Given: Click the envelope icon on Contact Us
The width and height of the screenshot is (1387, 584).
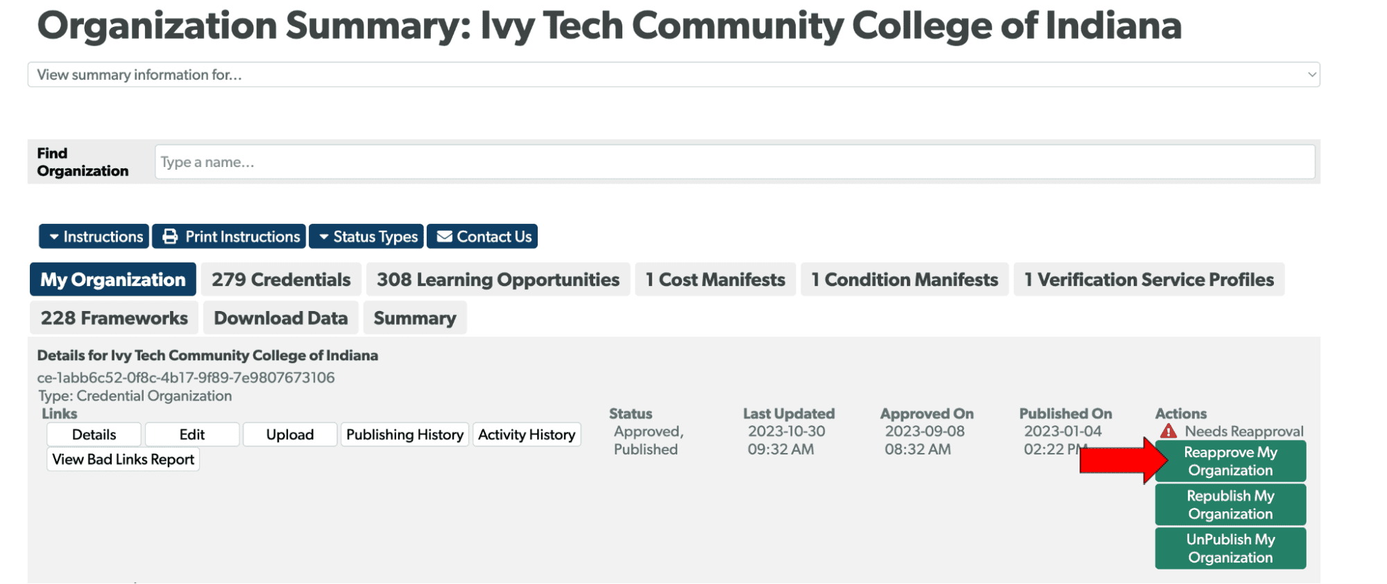Looking at the screenshot, I should click(x=444, y=237).
